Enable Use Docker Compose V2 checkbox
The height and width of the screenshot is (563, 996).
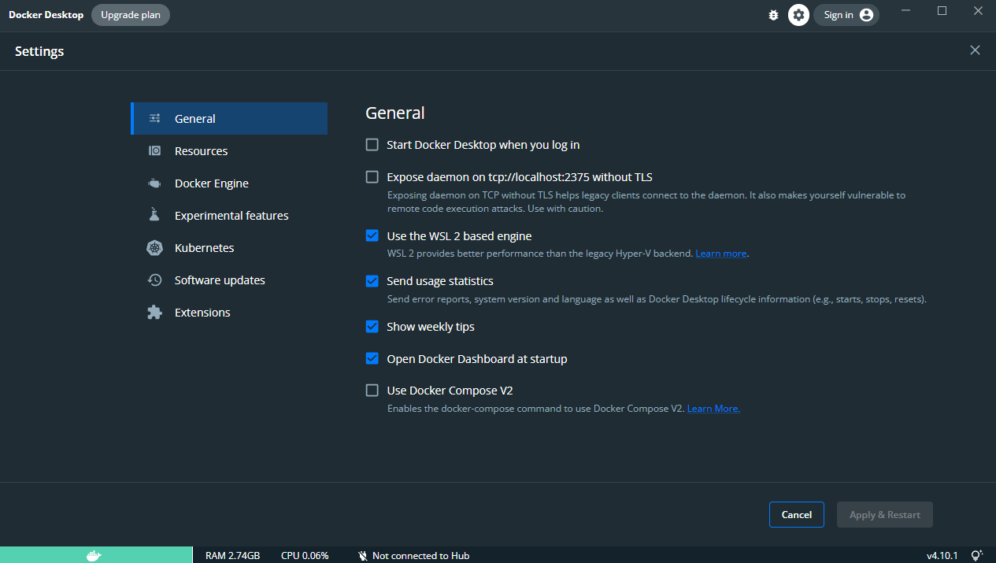[372, 391]
